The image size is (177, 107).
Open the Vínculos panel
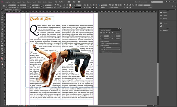[165, 19]
